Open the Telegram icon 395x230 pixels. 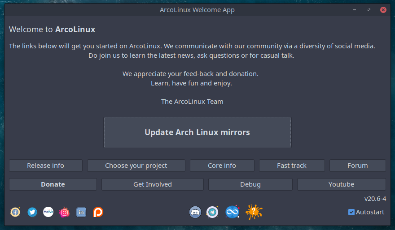(212, 212)
